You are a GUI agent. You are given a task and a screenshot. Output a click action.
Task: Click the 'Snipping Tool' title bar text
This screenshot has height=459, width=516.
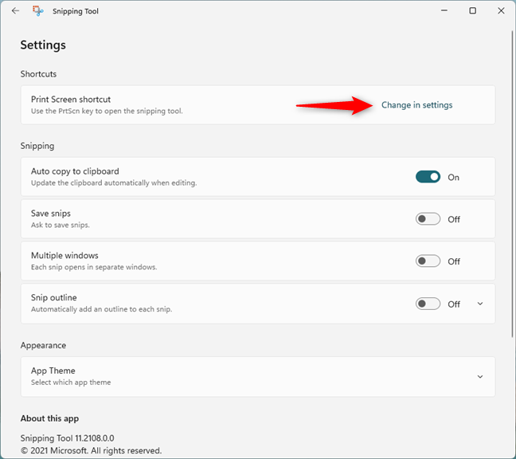point(76,11)
